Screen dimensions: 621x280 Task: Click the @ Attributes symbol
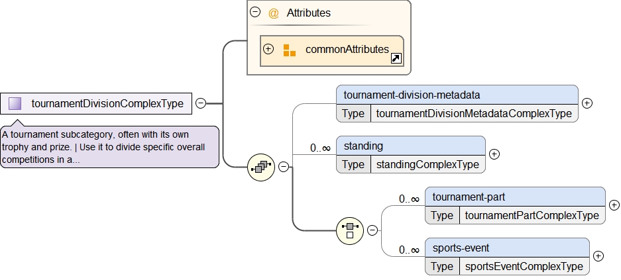[x=273, y=13]
